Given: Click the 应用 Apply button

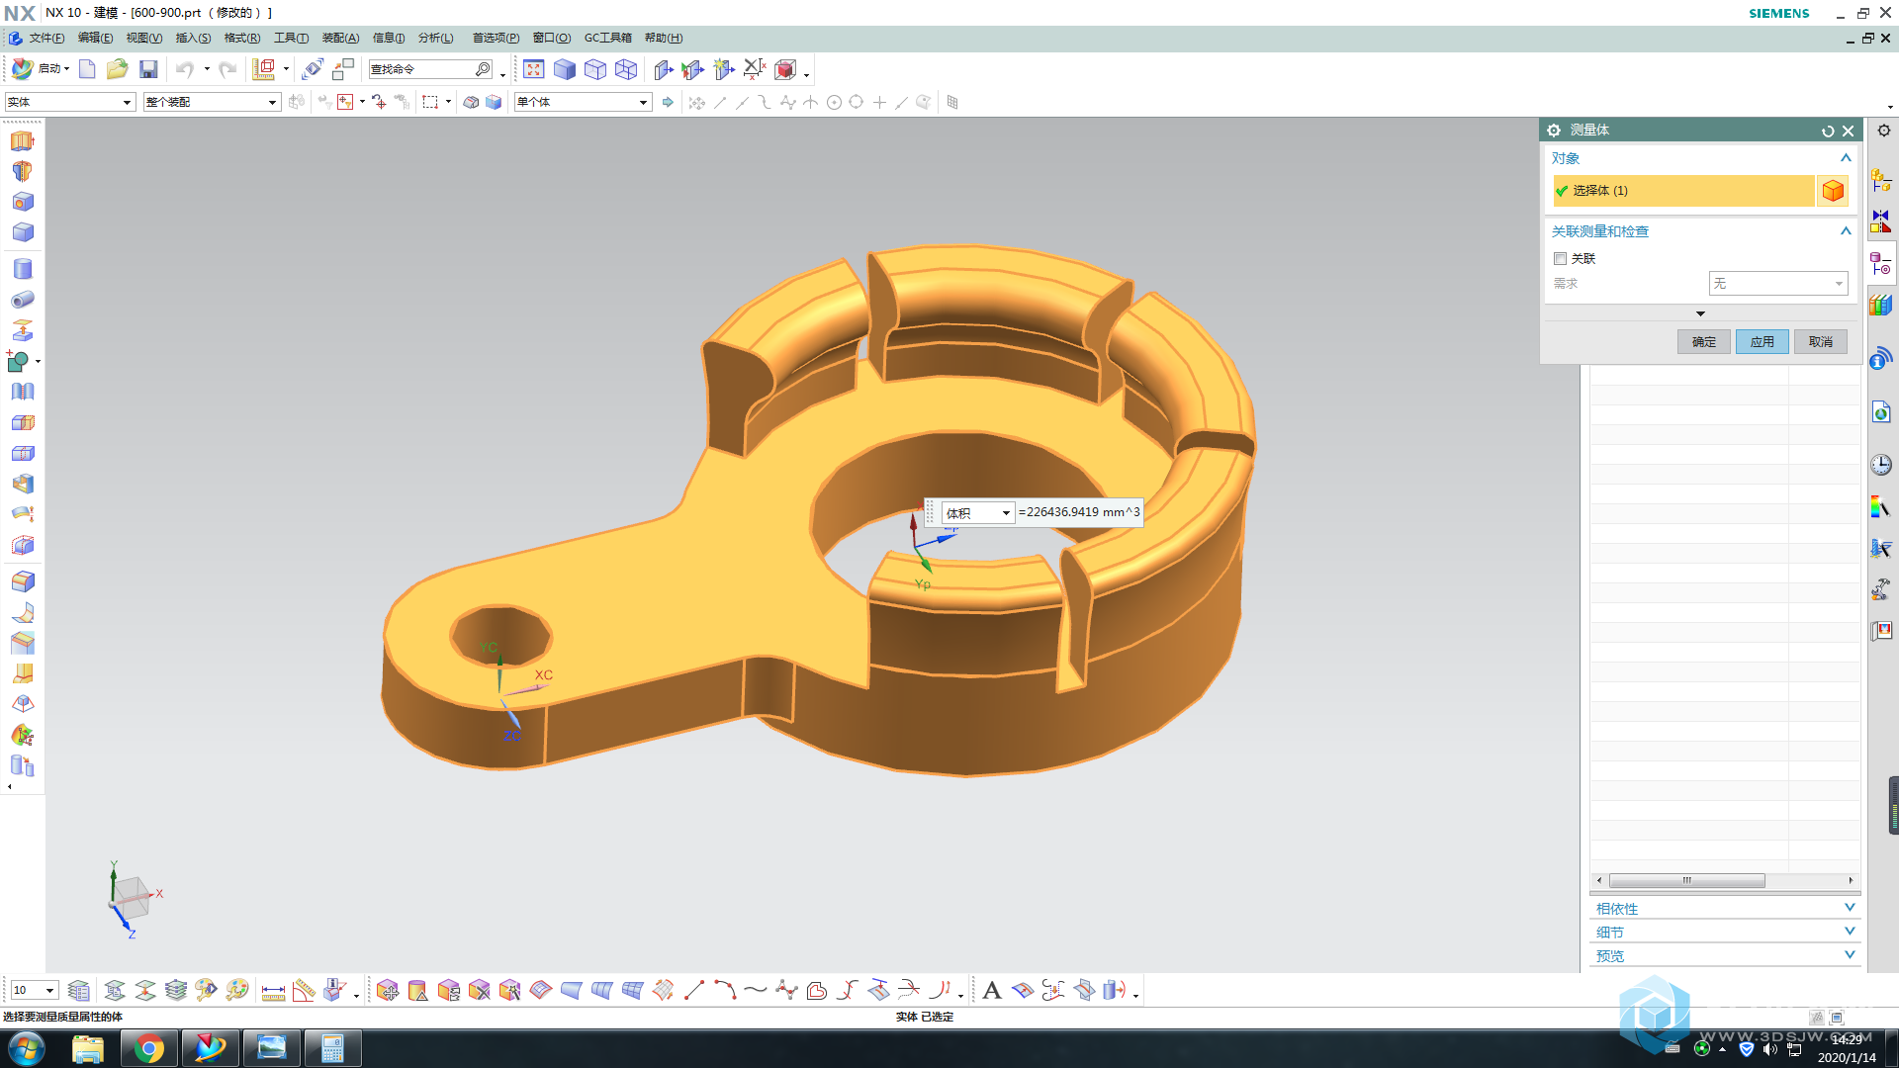Looking at the screenshot, I should (x=1763, y=342).
